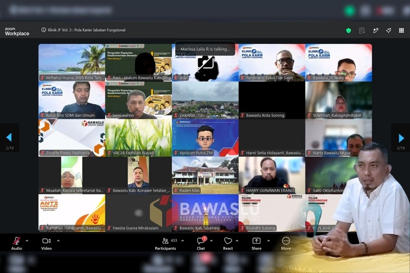The width and height of the screenshot is (410, 273).
Task: Go to next gallery page arrow
Action: point(401,138)
